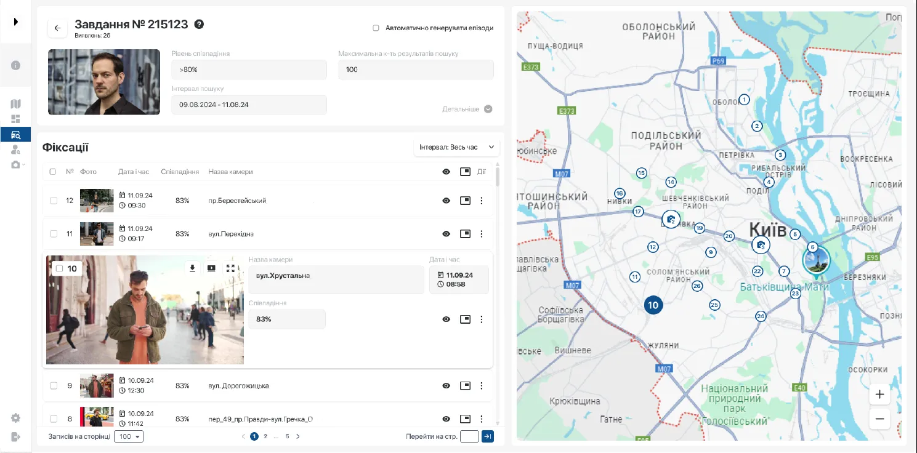Toggle visibility for пр.Берестейський row
The height and width of the screenshot is (453, 917).
[x=446, y=201]
